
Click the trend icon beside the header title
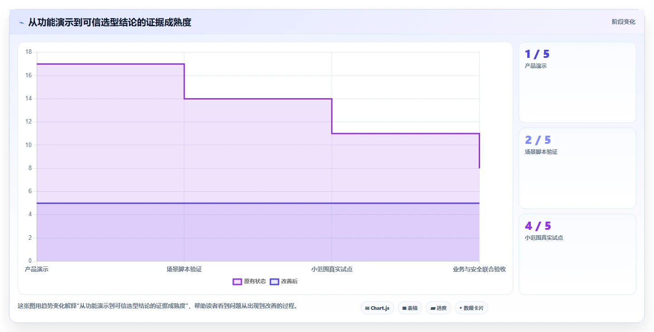point(21,23)
